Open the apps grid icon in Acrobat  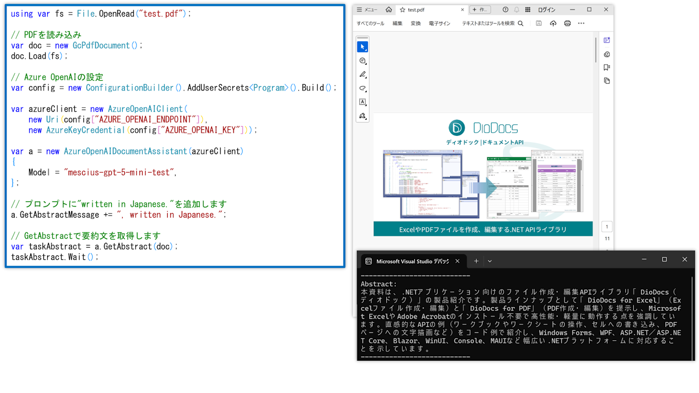click(x=528, y=10)
